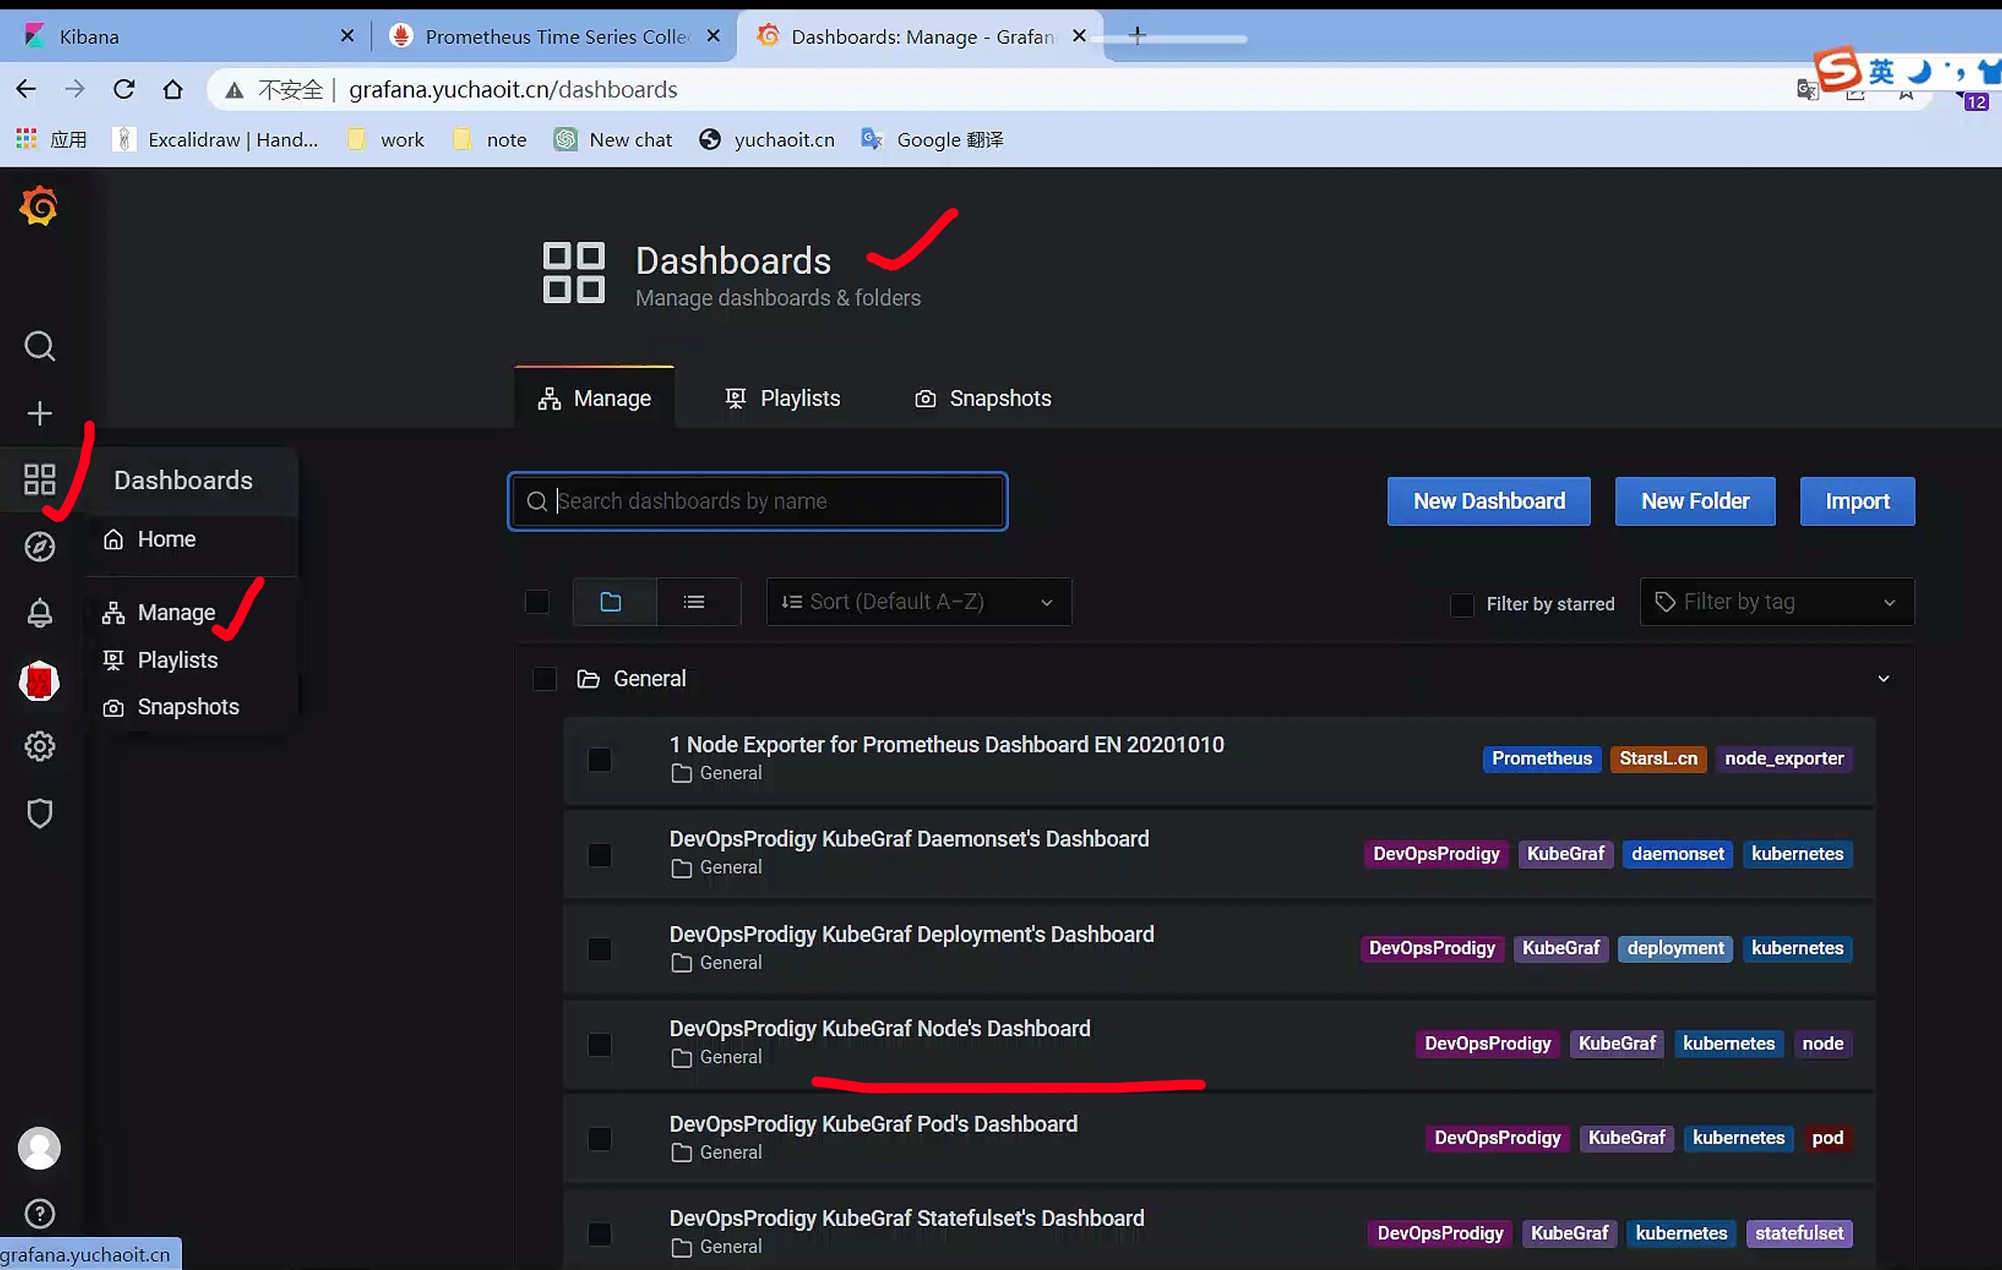
Task: Open the Configuration gear icon
Action: click(39, 746)
